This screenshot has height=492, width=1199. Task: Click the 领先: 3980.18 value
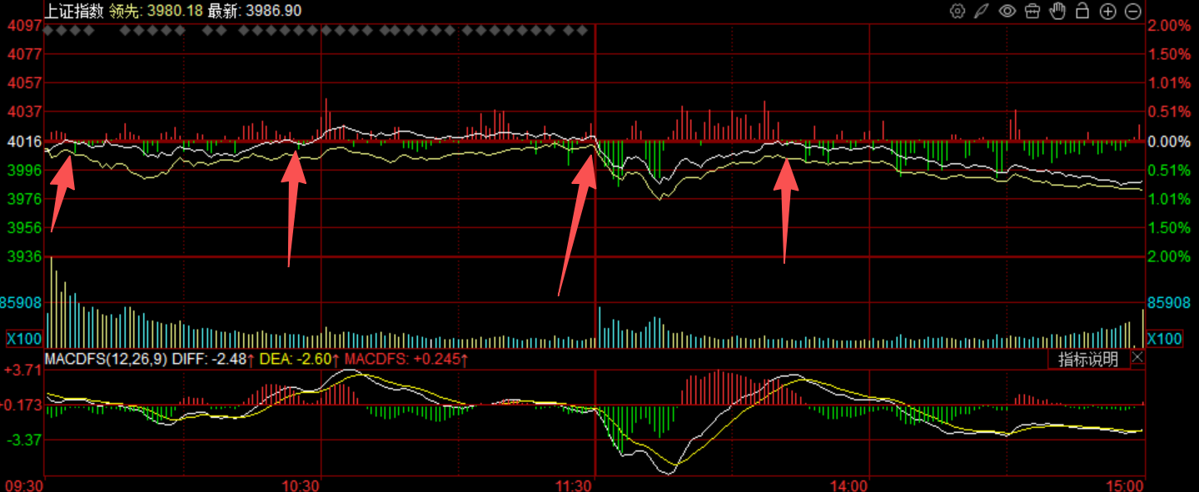point(156,10)
